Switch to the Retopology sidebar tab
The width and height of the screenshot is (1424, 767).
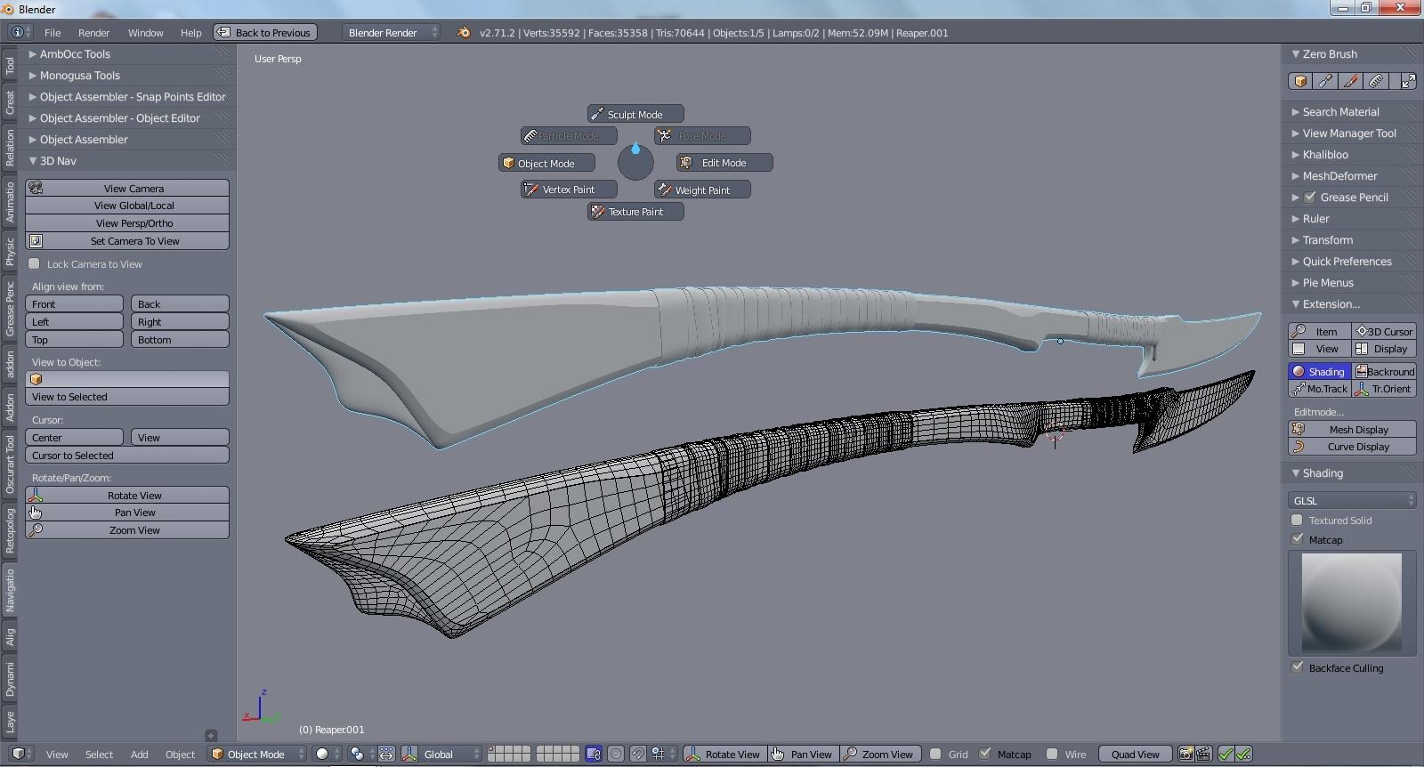10,530
